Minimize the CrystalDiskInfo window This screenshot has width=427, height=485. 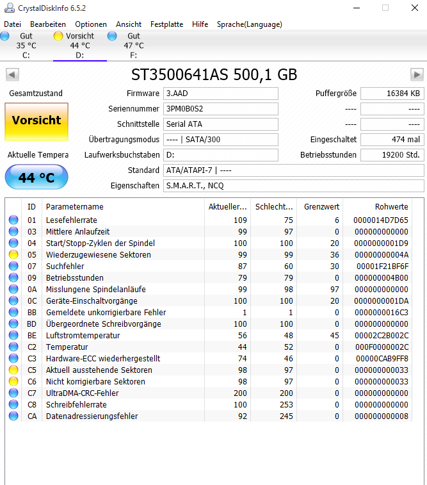(x=357, y=8)
